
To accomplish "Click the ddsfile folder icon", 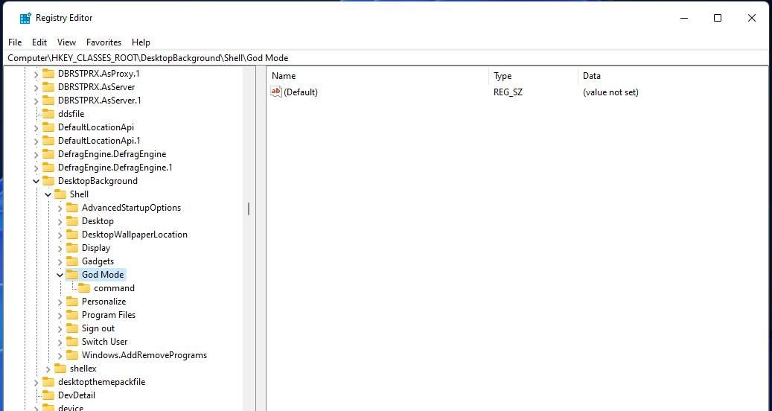I will pyautogui.click(x=48, y=114).
